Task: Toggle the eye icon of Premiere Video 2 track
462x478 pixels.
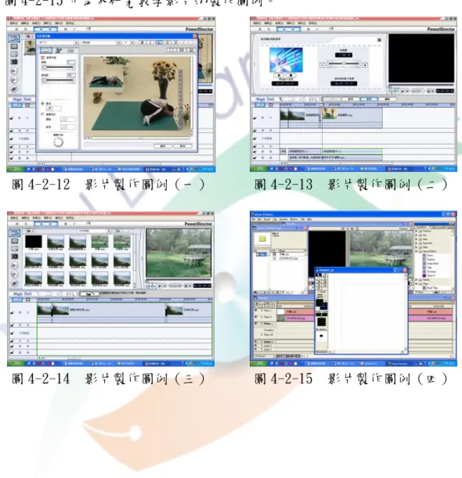Action: (256, 311)
